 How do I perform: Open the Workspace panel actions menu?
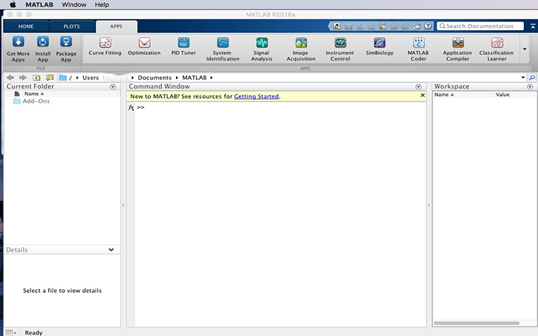tap(530, 87)
